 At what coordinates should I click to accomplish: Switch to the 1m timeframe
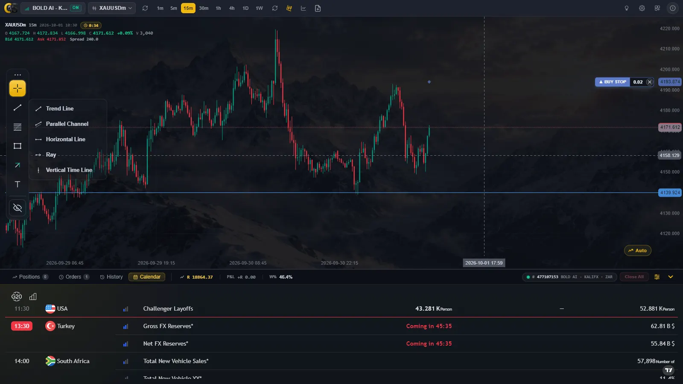160,8
